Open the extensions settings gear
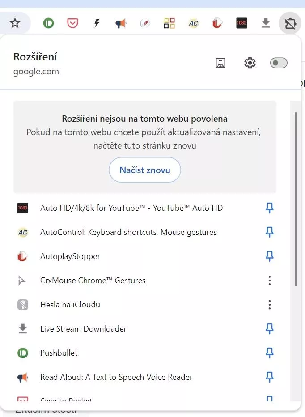 coord(250,63)
